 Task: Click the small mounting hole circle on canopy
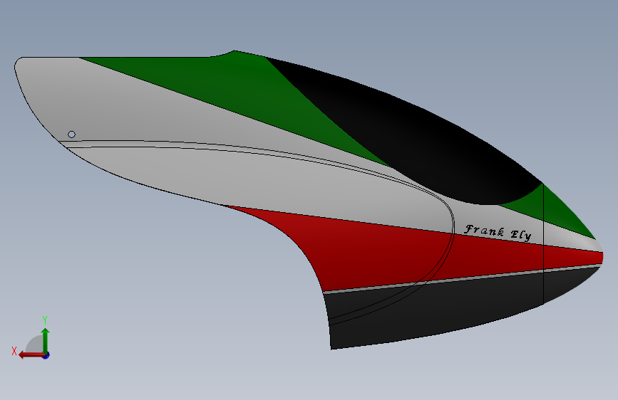71,135
